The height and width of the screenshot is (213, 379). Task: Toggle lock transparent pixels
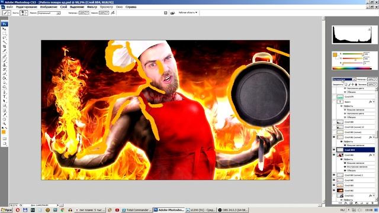click(346, 84)
